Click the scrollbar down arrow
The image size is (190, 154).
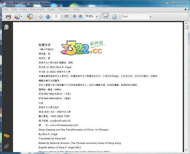pos(186,150)
